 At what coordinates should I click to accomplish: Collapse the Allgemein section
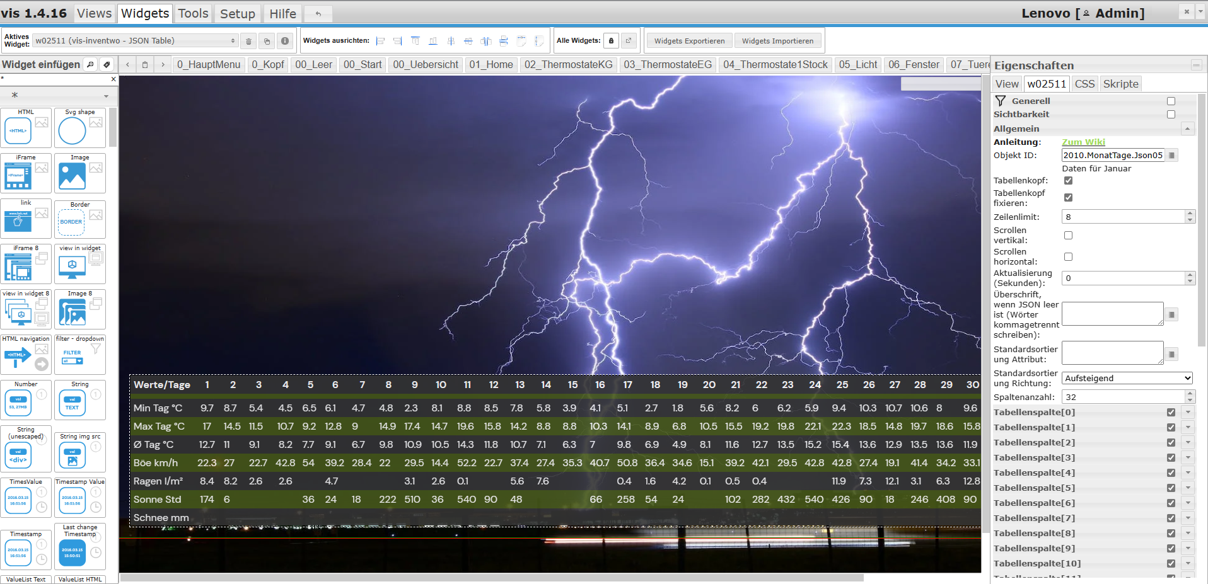(x=1187, y=129)
